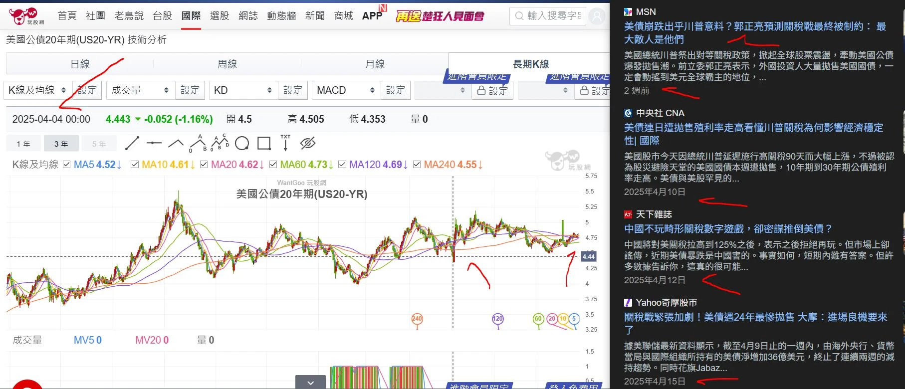Image resolution: width=905 pixels, height=389 pixels.
Task: Click the MA240 marker on the chart
Action: [x=417, y=320]
